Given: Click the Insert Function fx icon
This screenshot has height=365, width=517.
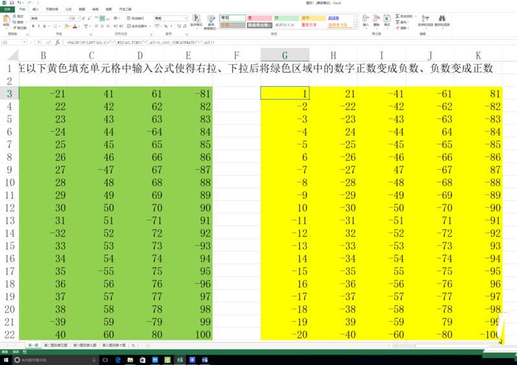Looking at the screenshot, I should pyautogui.click(x=58, y=42).
